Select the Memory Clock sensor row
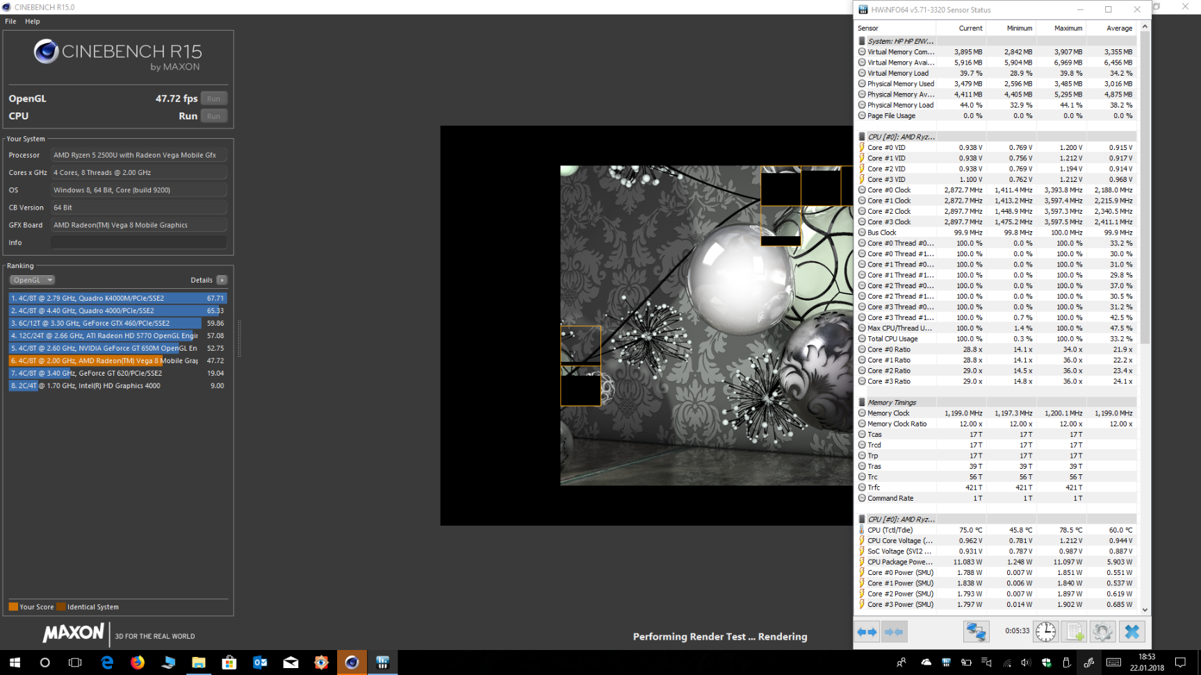 (996, 413)
